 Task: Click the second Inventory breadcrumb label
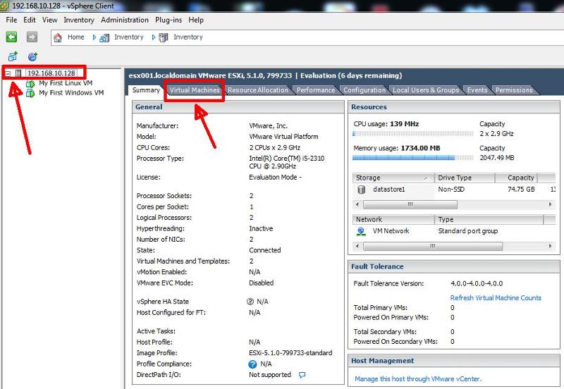[x=188, y=37]
